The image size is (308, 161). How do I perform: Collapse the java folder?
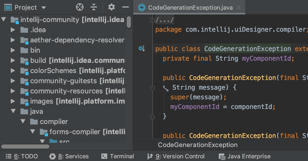pos(13,111)
